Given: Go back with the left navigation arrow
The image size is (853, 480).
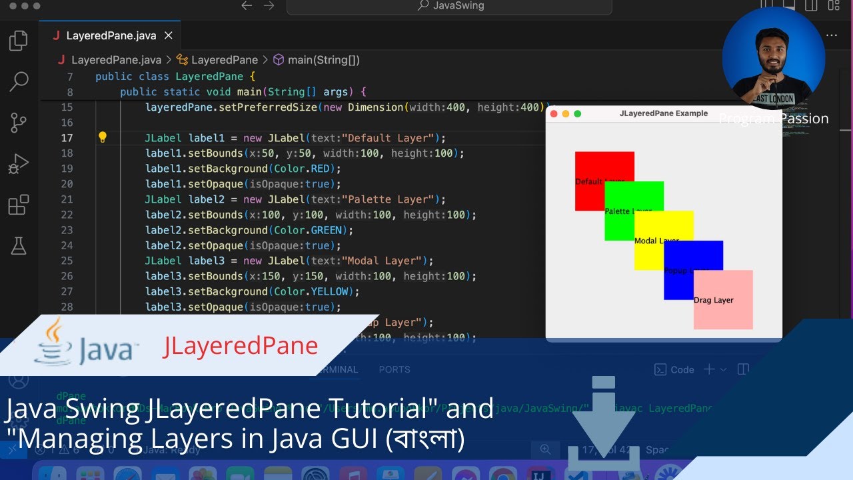Looking at the screenshot, I should [x=247, y=5].
